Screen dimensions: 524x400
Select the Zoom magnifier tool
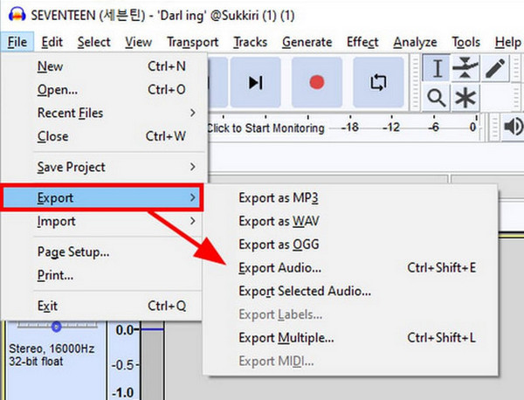pyautogui.click(x=437, y=98)
